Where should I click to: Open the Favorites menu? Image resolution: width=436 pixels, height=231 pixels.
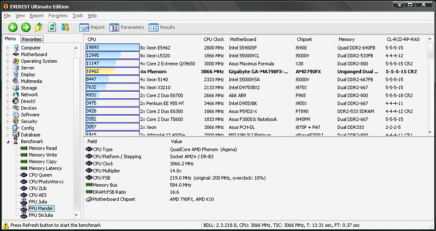[x=58, y=16]
